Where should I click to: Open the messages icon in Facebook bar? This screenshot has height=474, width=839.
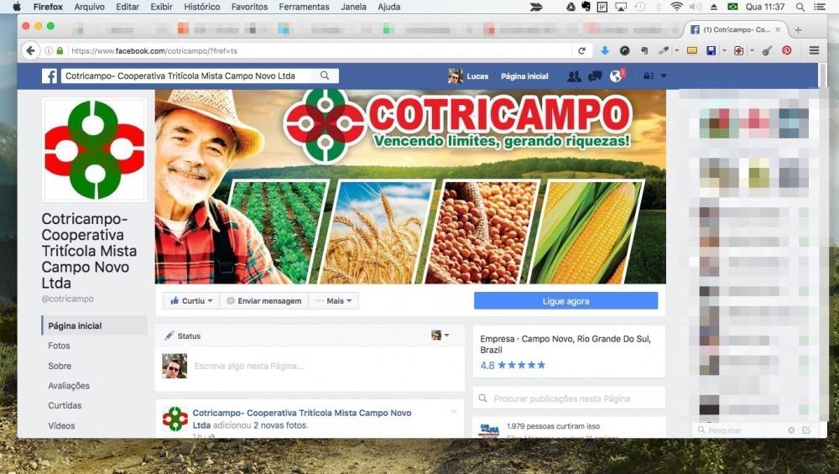595,76
